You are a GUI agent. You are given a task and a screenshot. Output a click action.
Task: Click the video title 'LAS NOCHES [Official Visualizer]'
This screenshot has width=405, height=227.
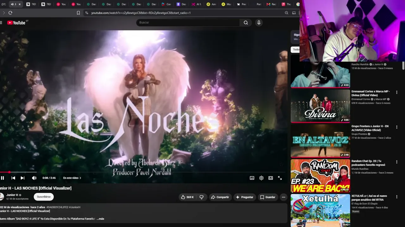point(36,188)
